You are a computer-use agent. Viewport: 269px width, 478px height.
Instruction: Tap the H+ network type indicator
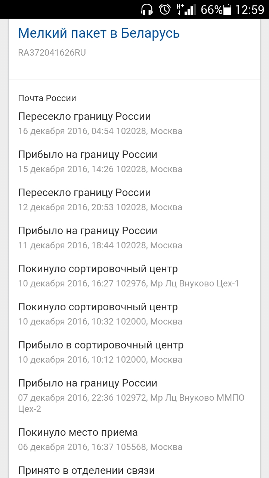180,9
